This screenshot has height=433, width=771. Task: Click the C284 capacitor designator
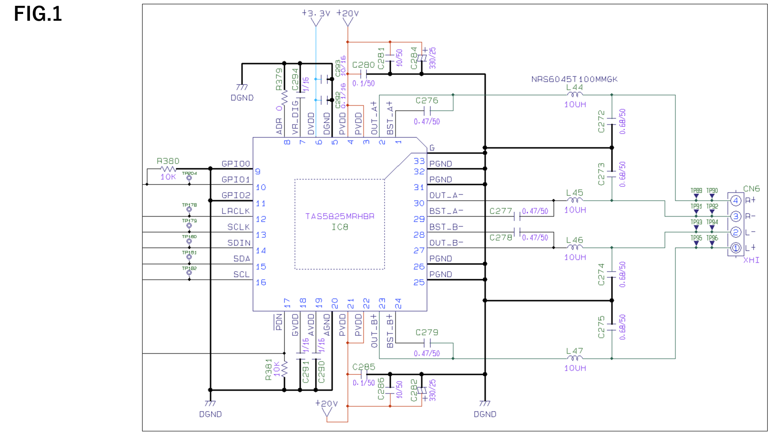point(414,58)
